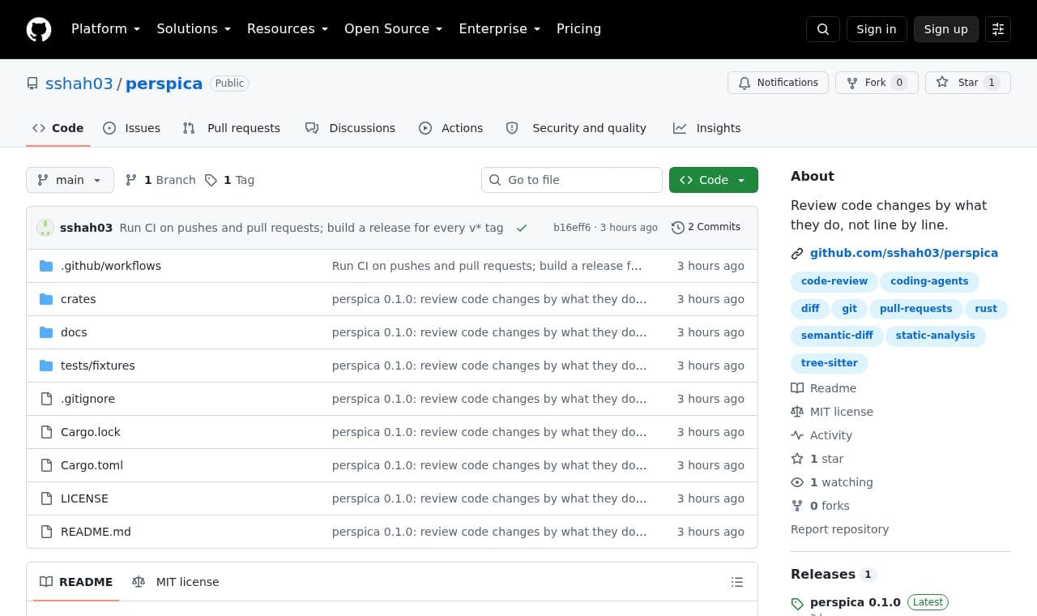The height and width of the screenshot is (616, 1037).
Task: Click the Report repository link
Action: tap(839, 529)
